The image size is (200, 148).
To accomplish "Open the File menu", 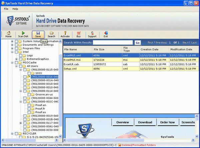I will tap(6, 9).
